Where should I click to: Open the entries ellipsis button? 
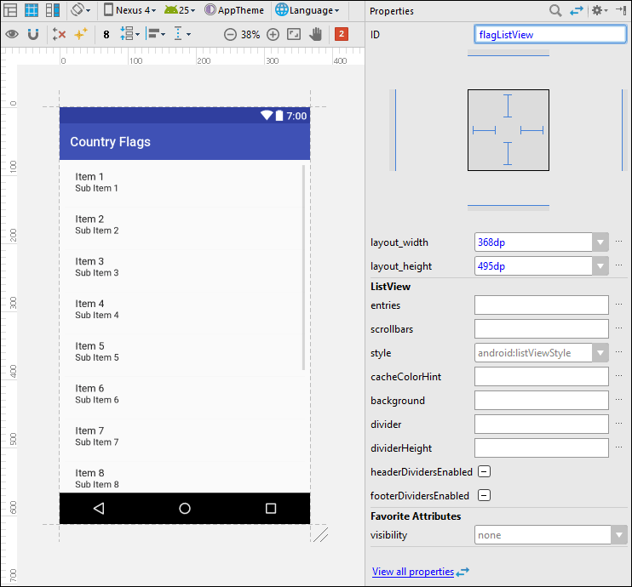[618, 304]
